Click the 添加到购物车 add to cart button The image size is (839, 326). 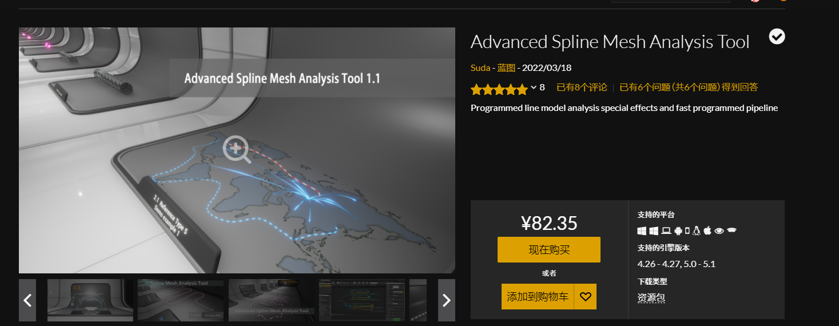[538, 297]
